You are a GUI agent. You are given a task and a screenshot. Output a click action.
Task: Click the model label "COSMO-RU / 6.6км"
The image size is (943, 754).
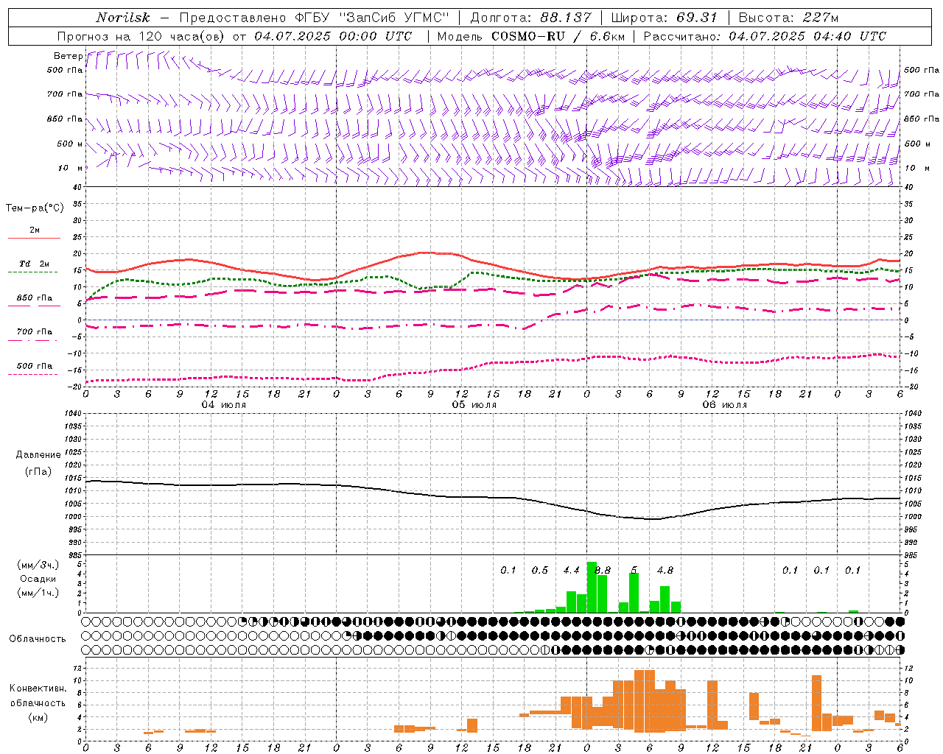tap(558, 36)
